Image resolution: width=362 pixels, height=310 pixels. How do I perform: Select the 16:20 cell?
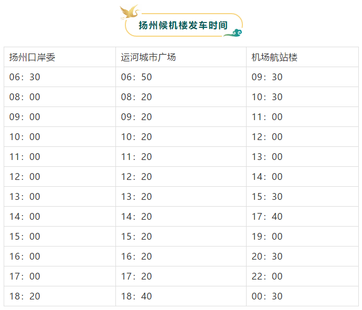[x=181, y=256]
